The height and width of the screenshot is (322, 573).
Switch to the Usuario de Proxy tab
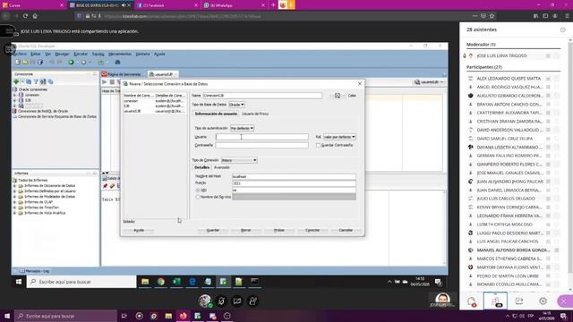click(x=255, y=114)
